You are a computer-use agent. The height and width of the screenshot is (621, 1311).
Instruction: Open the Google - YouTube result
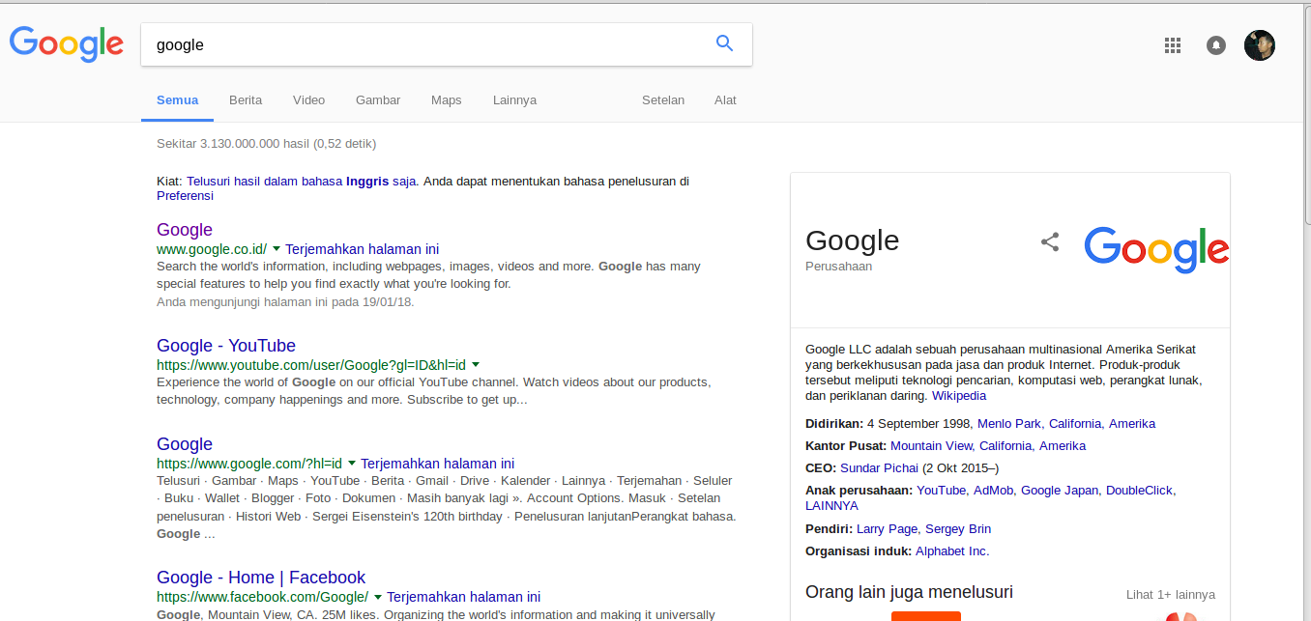point(226,346)
